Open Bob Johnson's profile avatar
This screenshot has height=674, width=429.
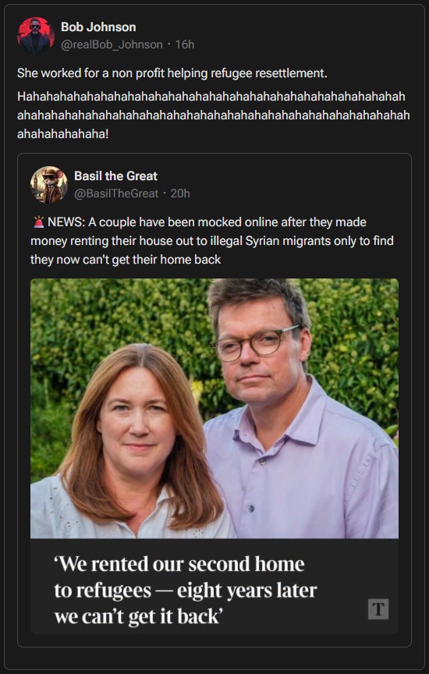36,36
